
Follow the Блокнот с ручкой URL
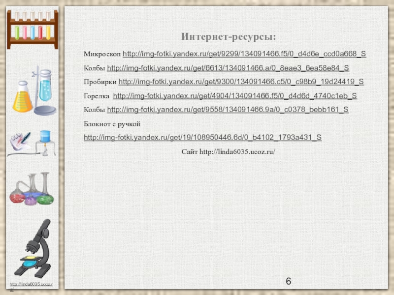coord(202,138)
